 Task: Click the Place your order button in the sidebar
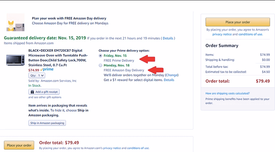pos(237,22)
